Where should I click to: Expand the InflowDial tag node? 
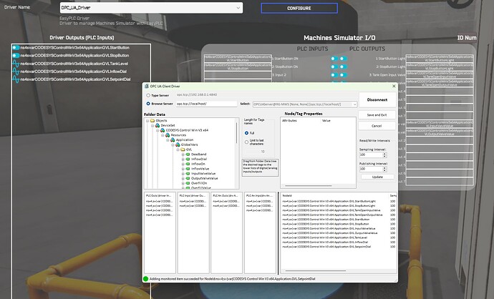(183, 160)
